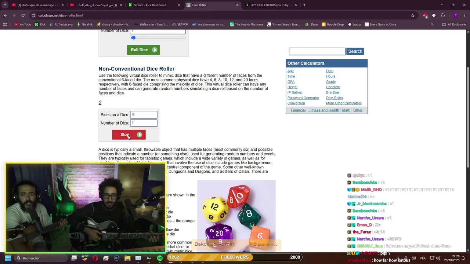
Task: Open a new browser tab with plus
Action: (304, 5)
